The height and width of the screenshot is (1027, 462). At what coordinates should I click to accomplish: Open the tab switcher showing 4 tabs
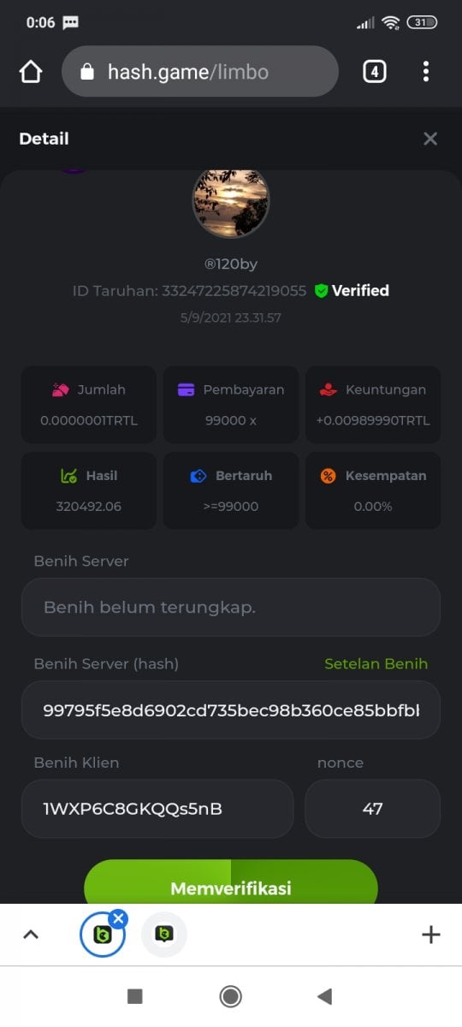tap(374, 72)
